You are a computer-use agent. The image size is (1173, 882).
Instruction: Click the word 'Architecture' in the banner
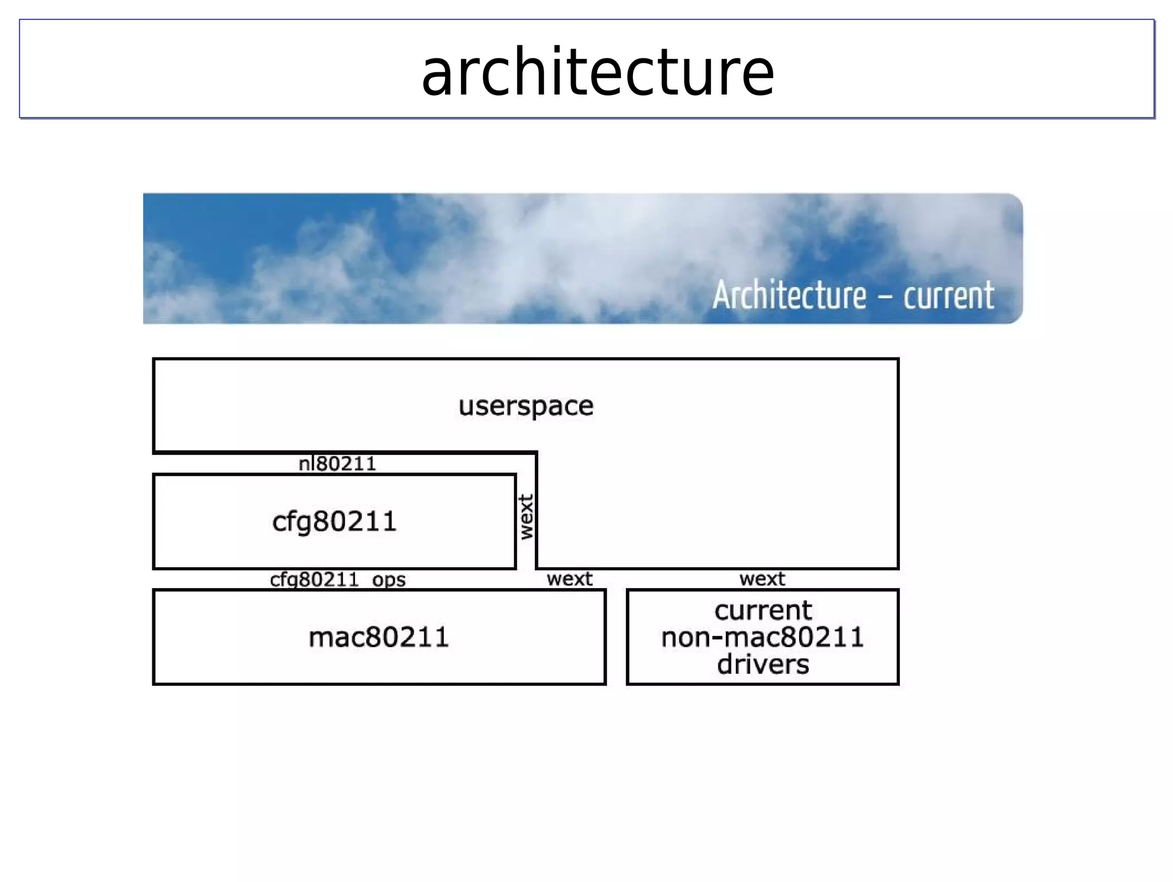tap(789, 296)
